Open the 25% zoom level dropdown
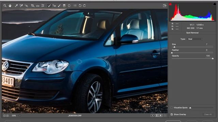218x122 pixels. click(20, 116)
